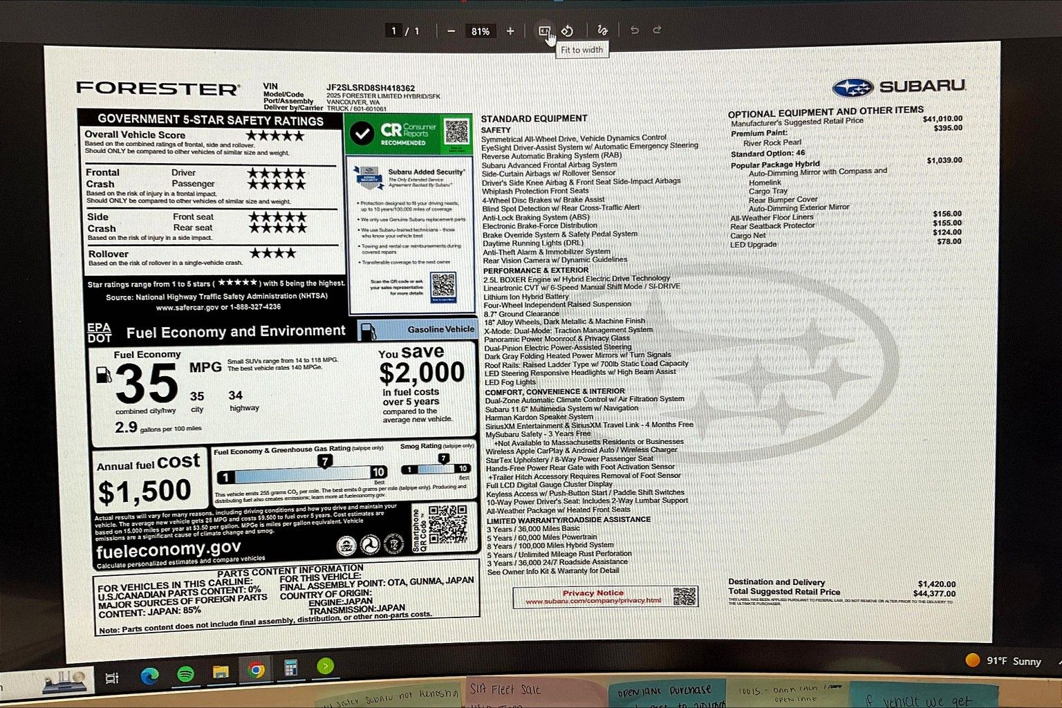
Task: Click the Privacy Notice QR code
Action: (684, 596)
